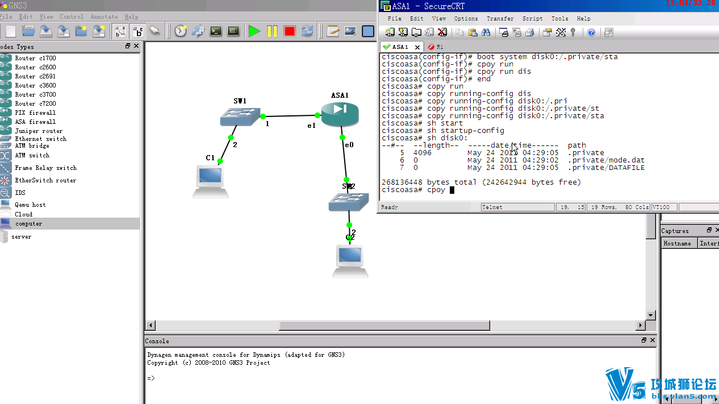Open SecureCRT Transfer menu

pyautogui.click(x=500, y=18)
